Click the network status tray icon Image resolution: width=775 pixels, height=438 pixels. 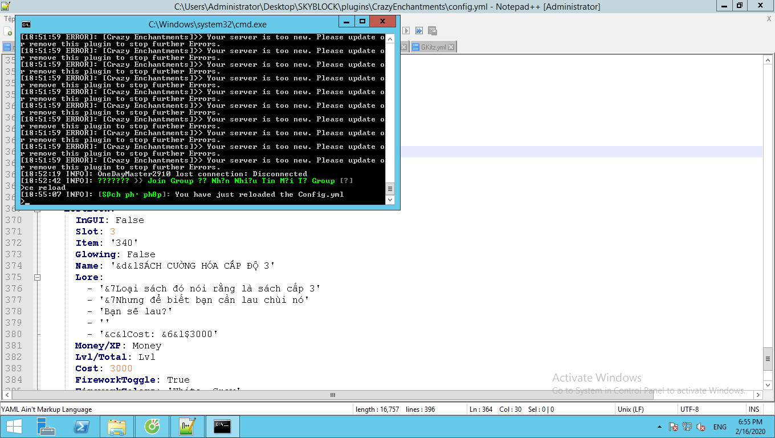pyautogui.click(x=687, y=427)
